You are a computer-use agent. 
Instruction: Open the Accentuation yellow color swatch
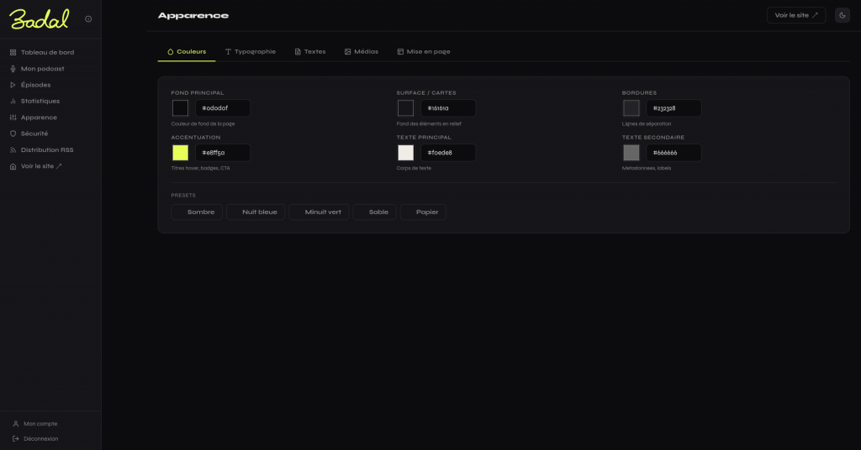click(x=180, y=153)
